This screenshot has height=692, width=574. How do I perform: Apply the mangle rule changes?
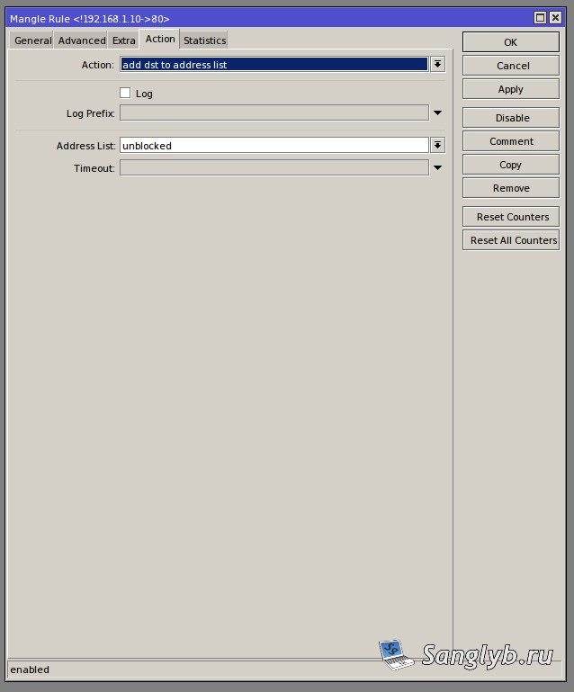(511, 89)
